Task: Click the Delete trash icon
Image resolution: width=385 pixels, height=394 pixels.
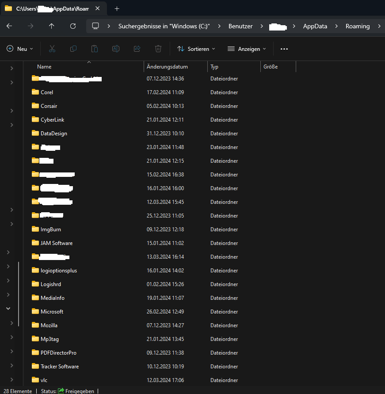Action: (158, 49)
